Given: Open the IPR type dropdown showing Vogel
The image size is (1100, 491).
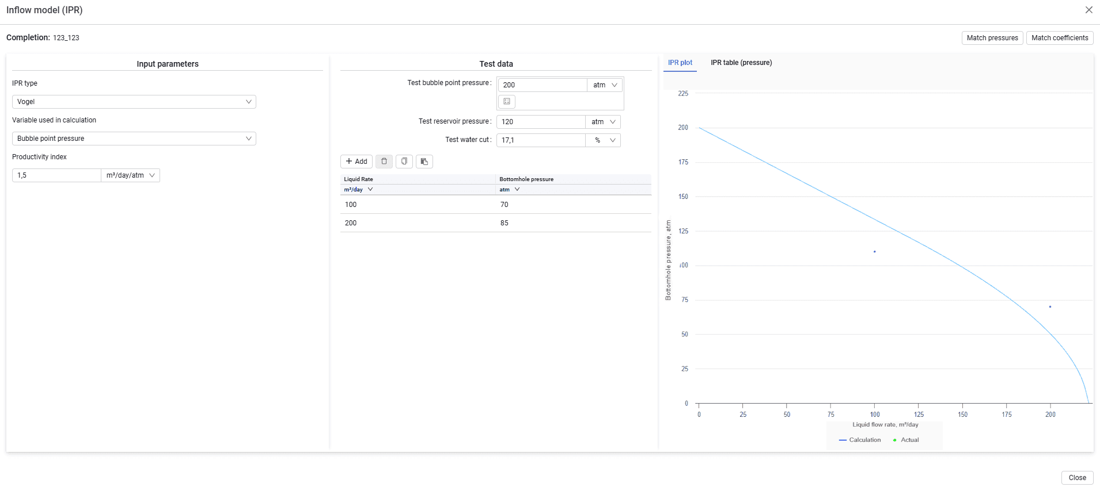Looking at the screenshot, I should tap(134, 102).
